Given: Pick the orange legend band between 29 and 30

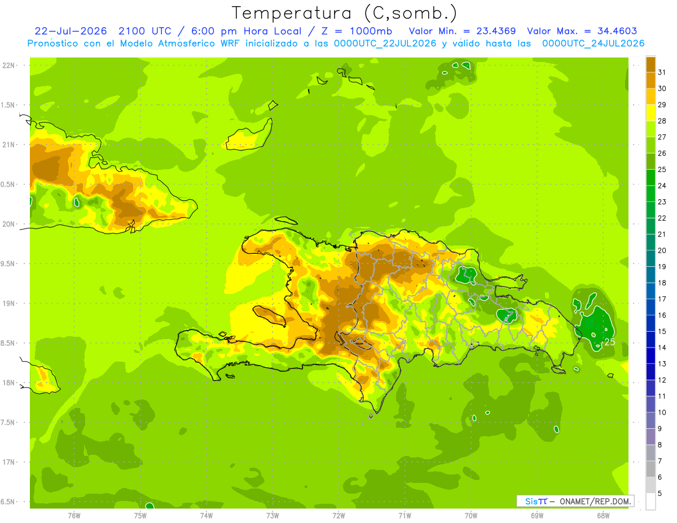Looking at the screenshot, I should (650, 96).
